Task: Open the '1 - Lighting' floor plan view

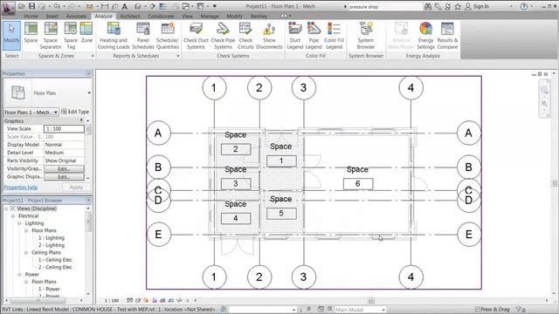Action: click(x=52, y=238)
